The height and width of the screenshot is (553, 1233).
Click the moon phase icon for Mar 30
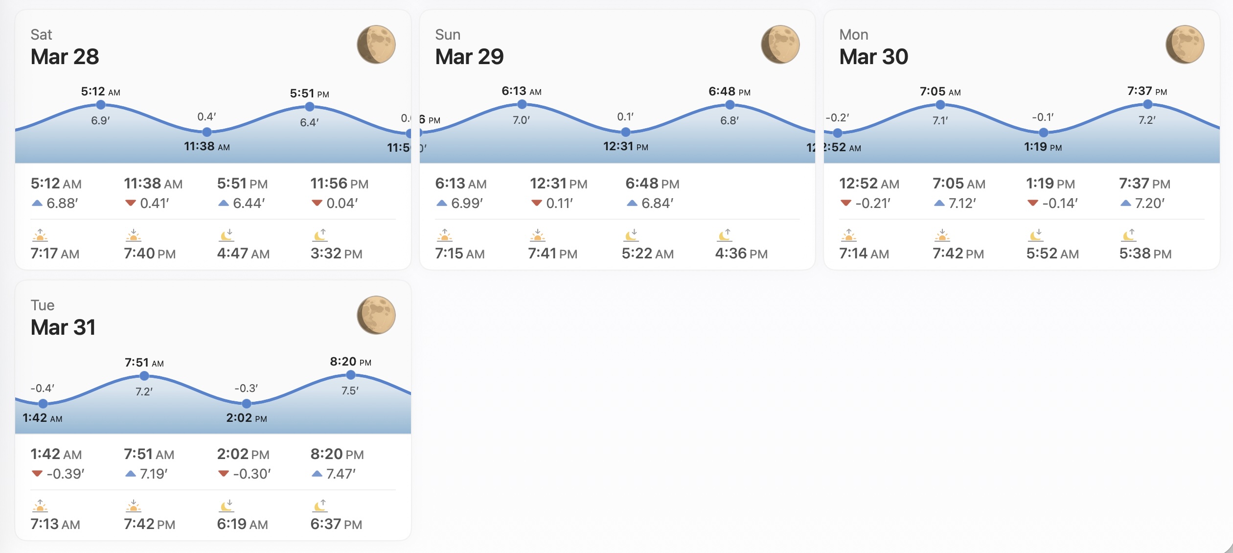[1185, 45]
